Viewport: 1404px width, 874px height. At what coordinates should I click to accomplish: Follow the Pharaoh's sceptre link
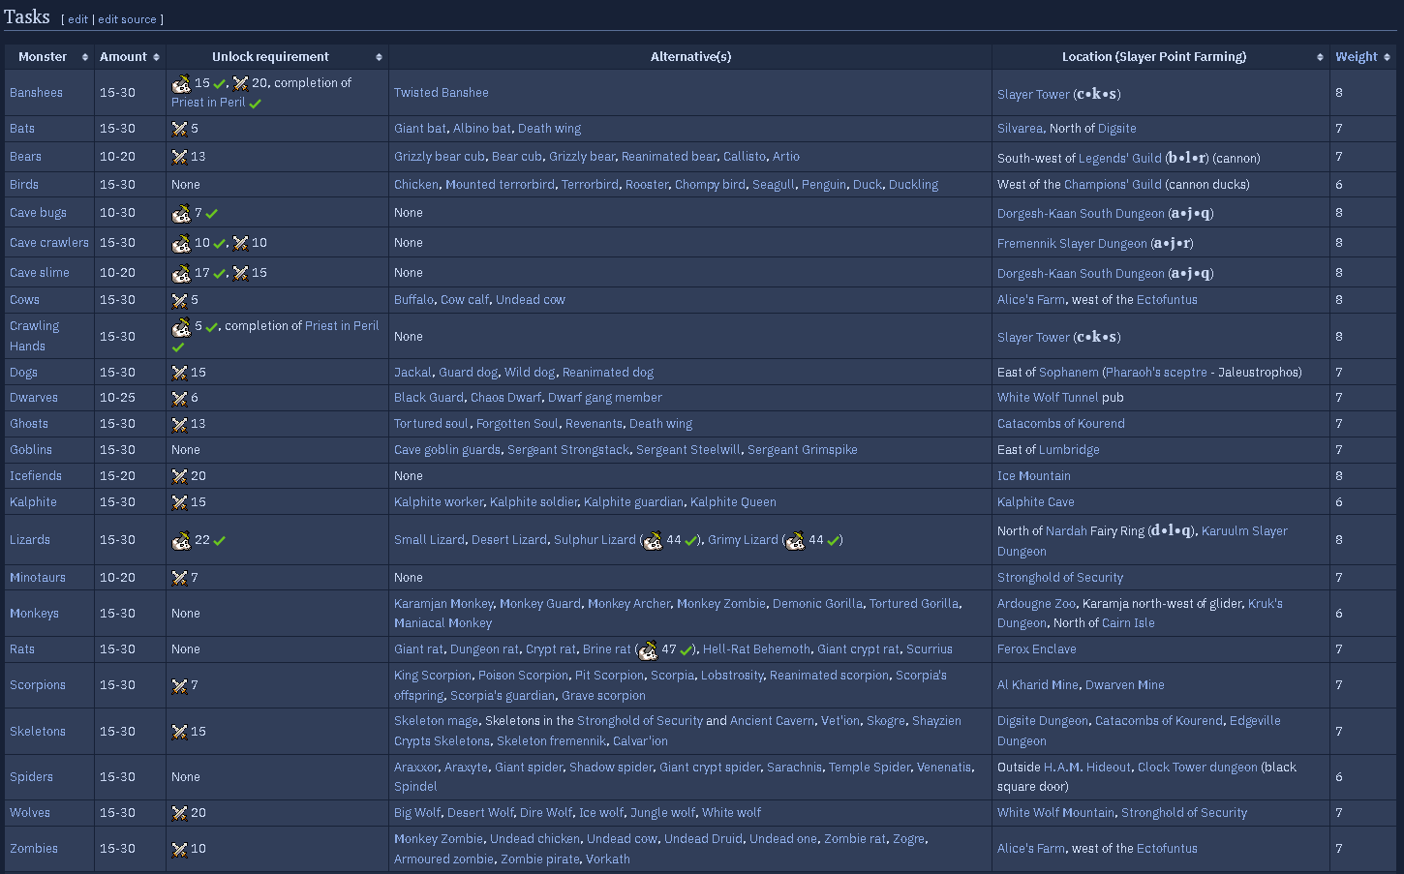coord(1157,373)
